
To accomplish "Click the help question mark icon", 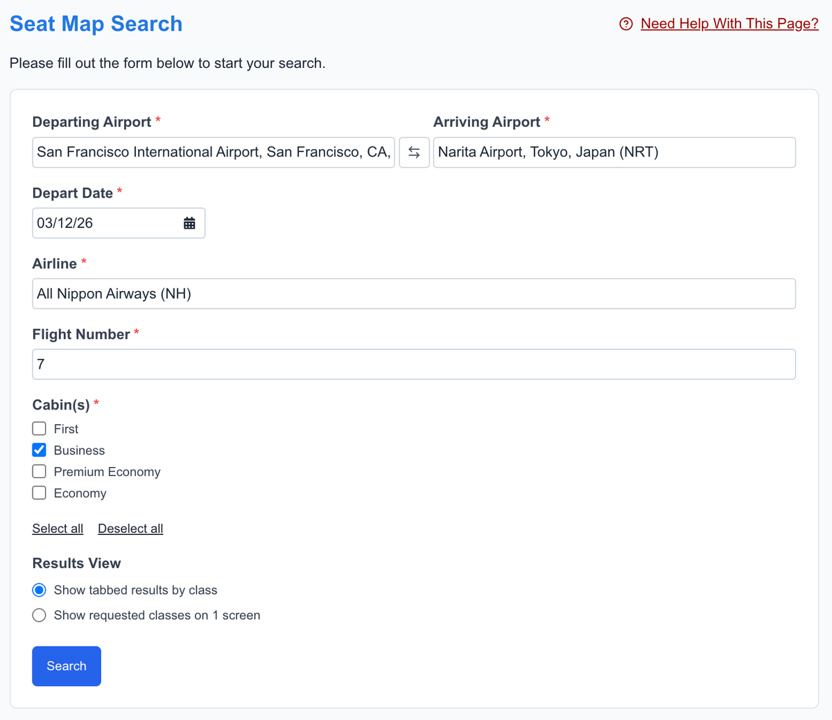I will pyautogui.click(x=625, y=23).
